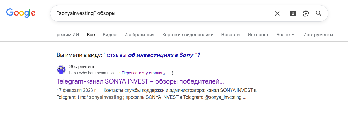
Task: Switch to the режим ИИ tab
Action: coord(68,35)
